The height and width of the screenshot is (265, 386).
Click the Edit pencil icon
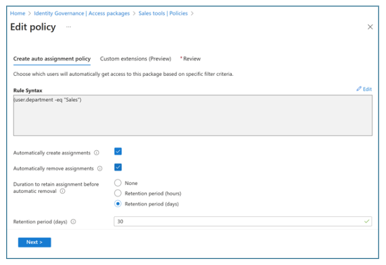(359, 89)
